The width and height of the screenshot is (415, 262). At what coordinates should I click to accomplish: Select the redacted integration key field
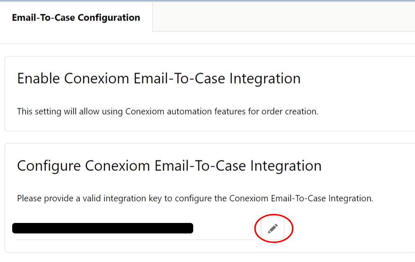[x=102, y=228]
